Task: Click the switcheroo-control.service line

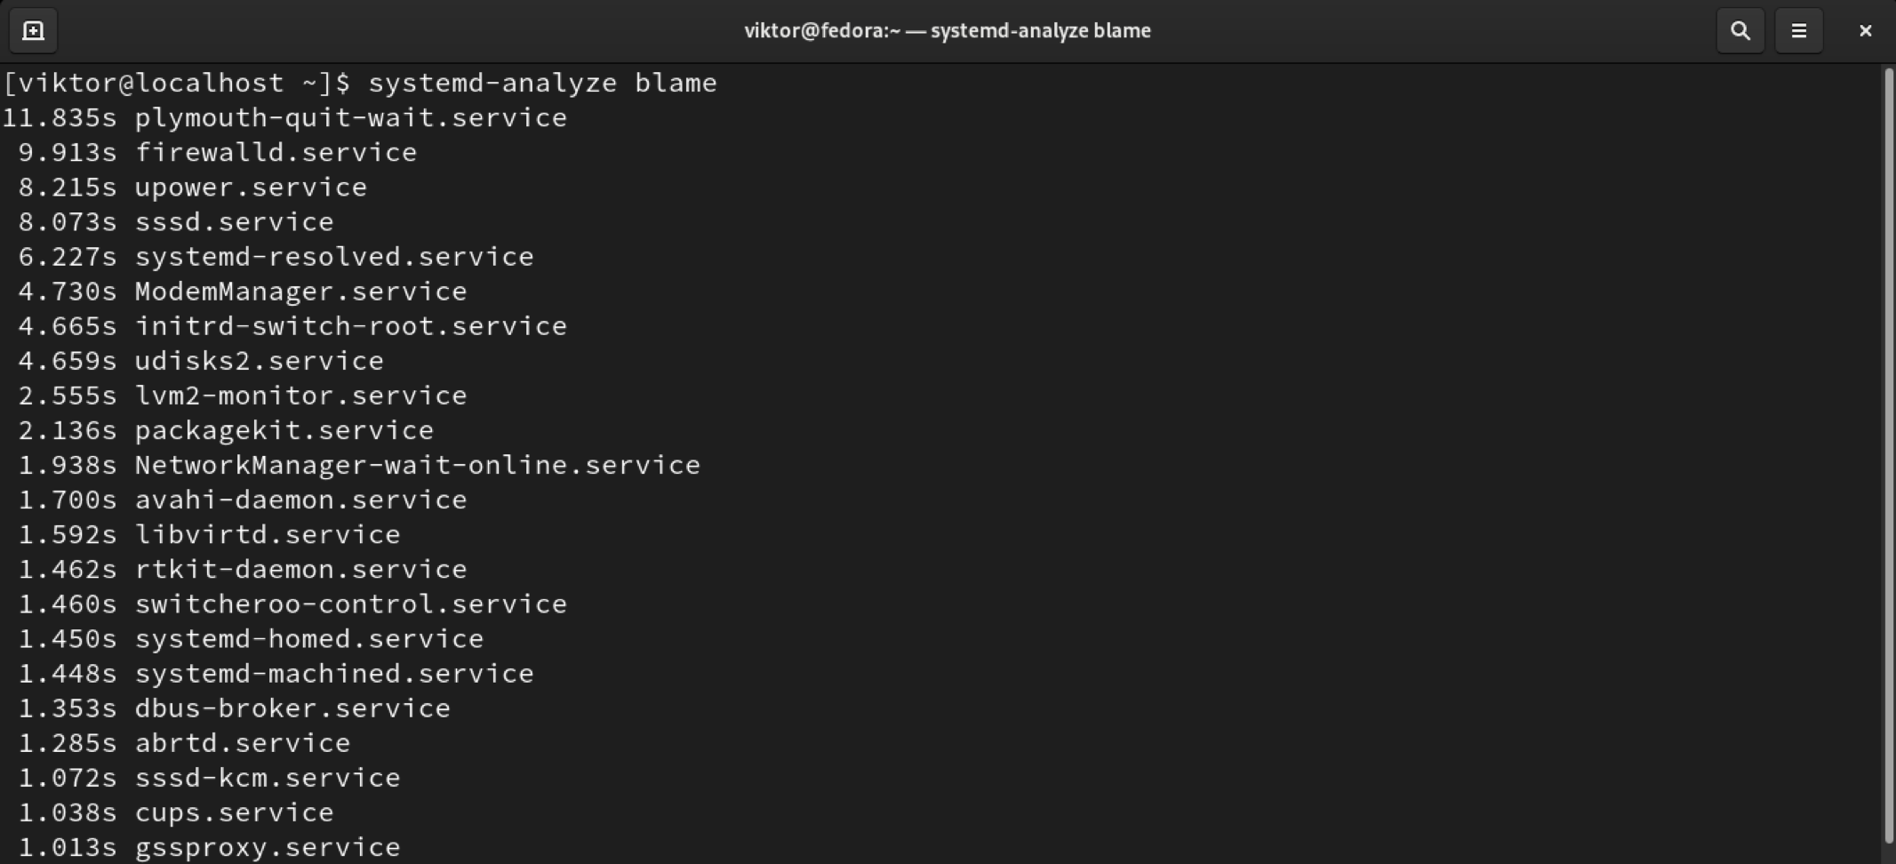Action: point(350,604)
